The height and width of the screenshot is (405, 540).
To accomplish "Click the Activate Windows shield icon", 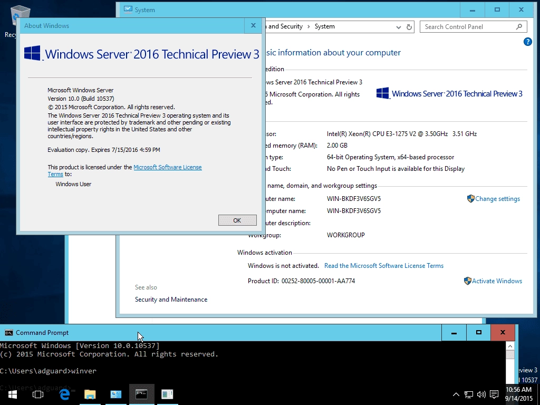I will click(x=467, y=281).
